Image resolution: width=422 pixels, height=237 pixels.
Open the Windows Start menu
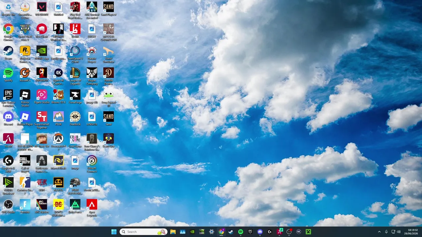coord(114,232)
